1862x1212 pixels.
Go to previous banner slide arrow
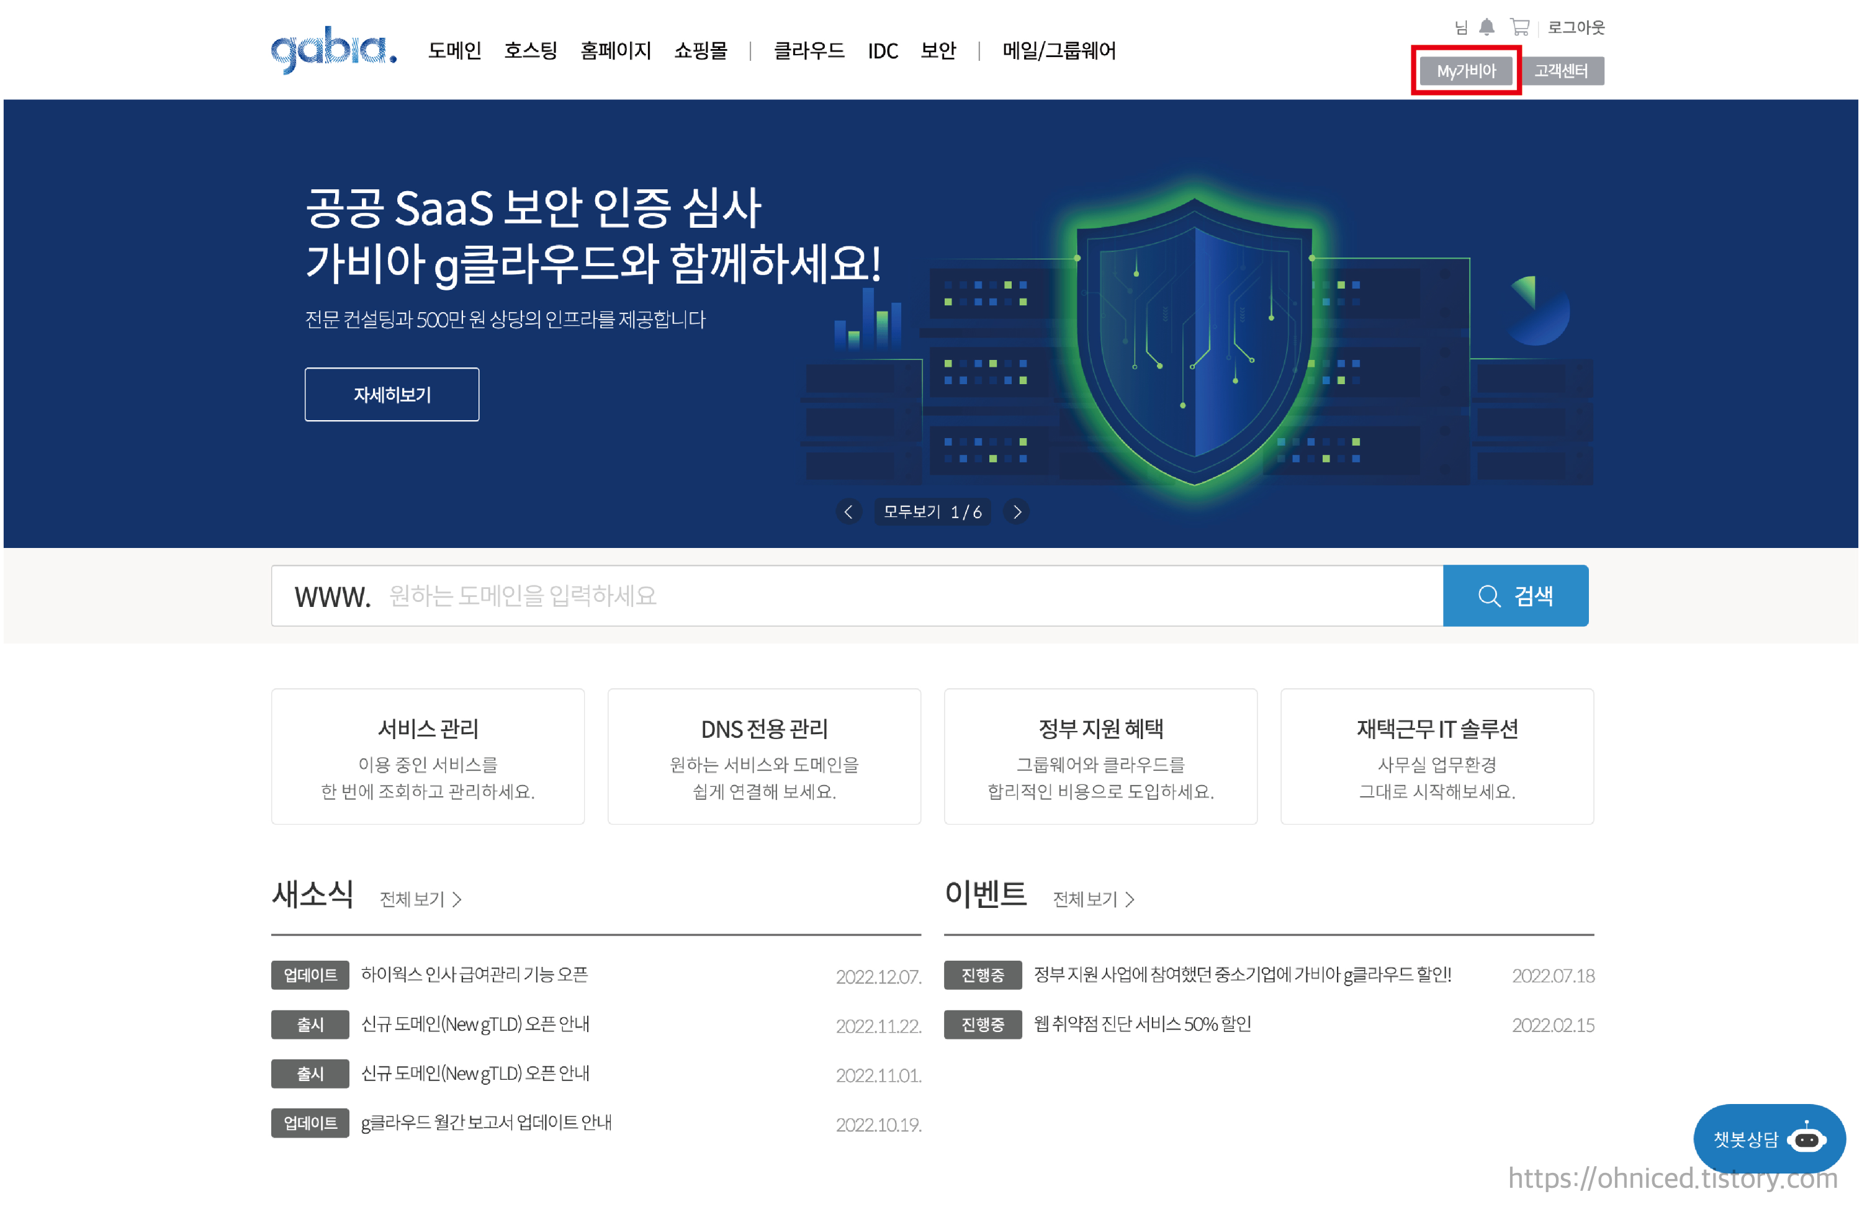coord(849,512)
